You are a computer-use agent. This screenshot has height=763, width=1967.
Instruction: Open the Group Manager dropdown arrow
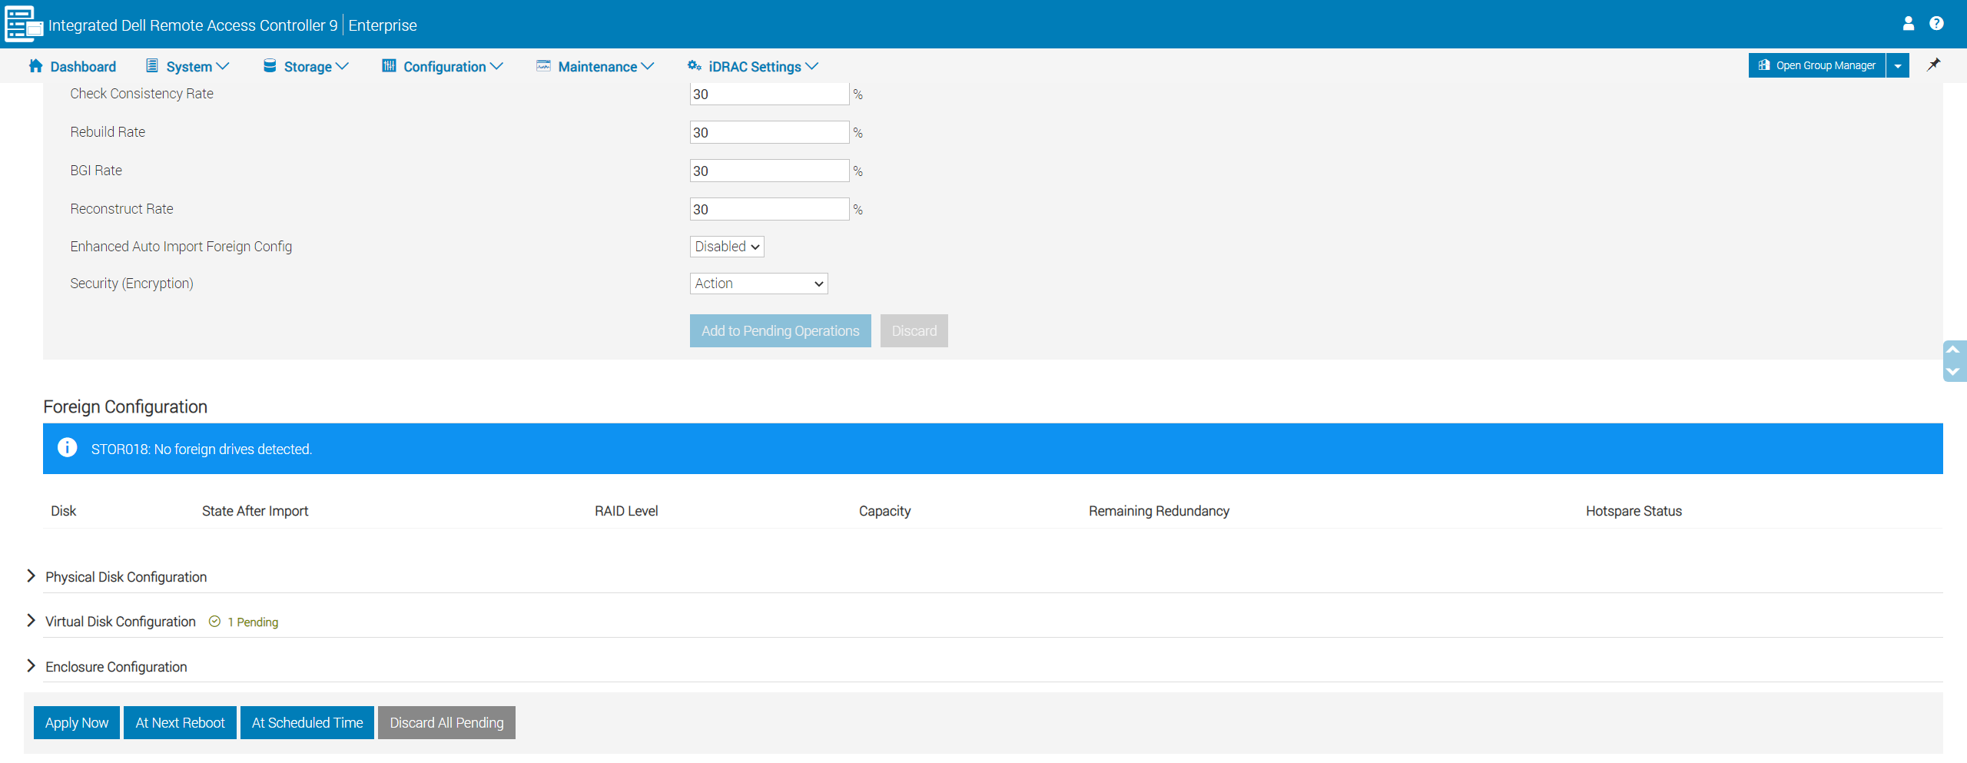tap(1898, 66)
